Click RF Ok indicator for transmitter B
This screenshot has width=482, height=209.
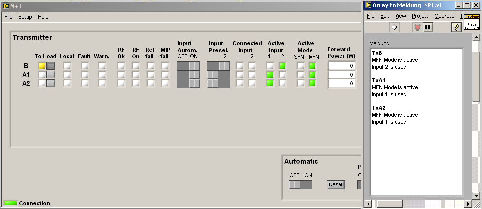point(121,66)
